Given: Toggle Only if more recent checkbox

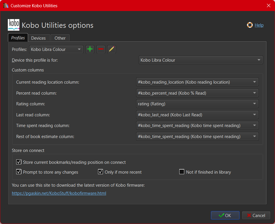Looking at the screenshot, I should coord(100,172).
